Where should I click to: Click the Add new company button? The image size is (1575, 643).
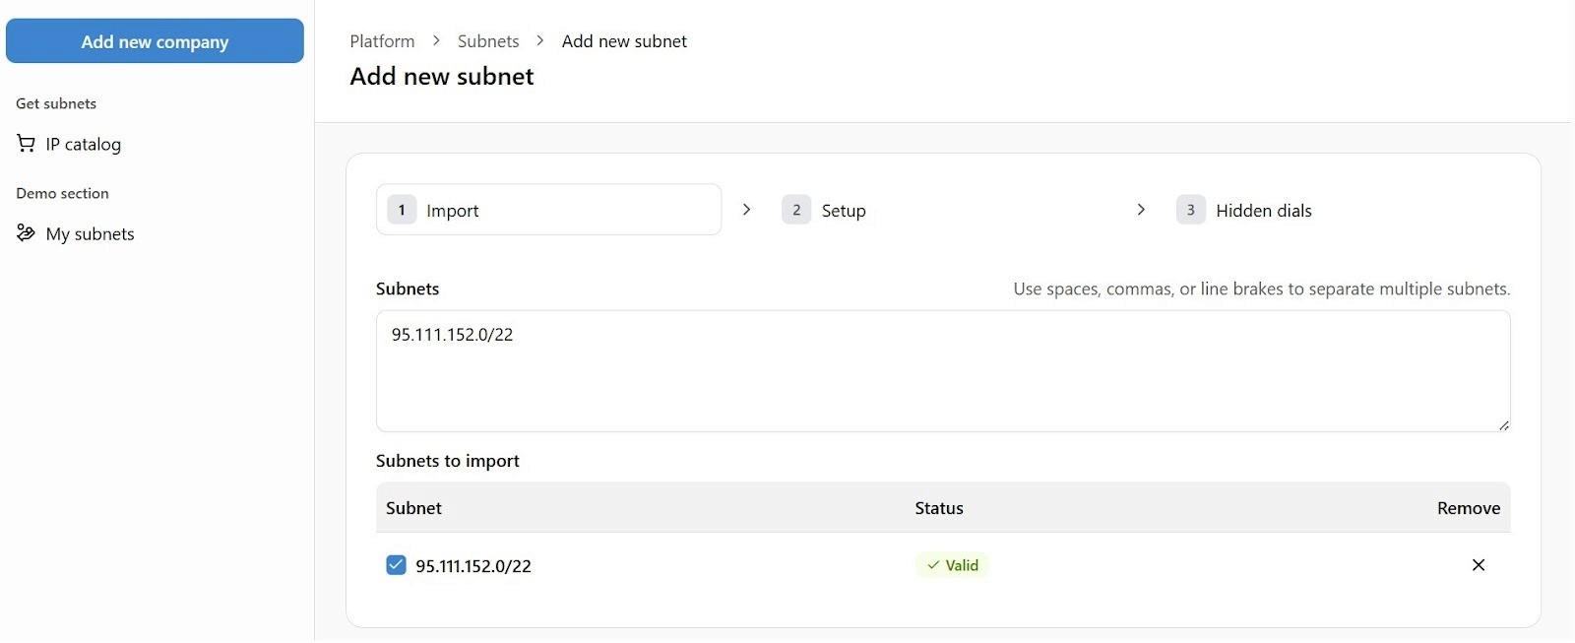(x=155, y=41)
